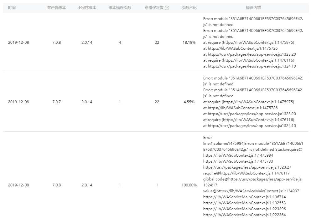Click the 次数占比 column header

[189, 8]
